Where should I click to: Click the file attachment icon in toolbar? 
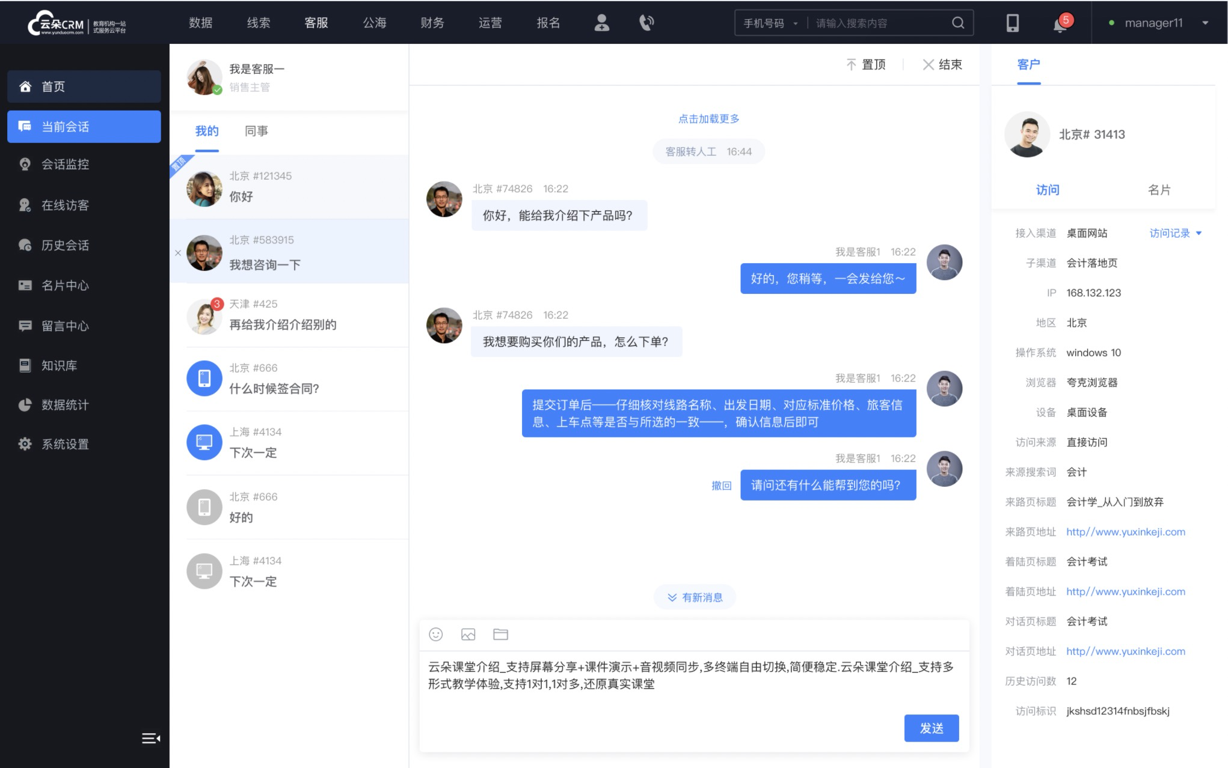[500, 635]
